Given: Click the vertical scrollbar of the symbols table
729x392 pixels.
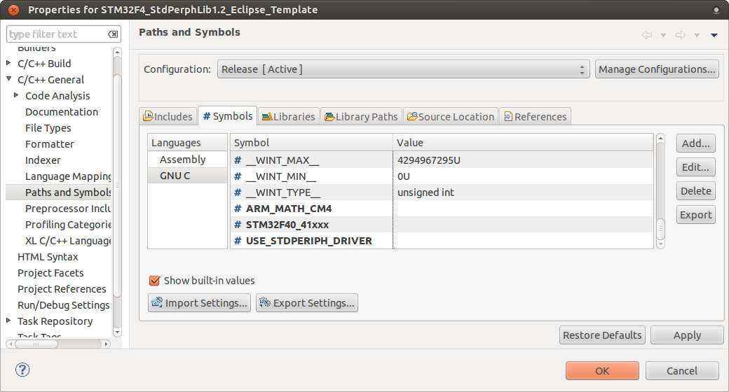Looking at the screenshot, I should pos(660,191).
